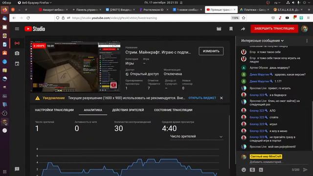The height and width of the screenshot is (176, 313).
Task: Open the emoji picker in chat
Action: (x=244, y=170)
